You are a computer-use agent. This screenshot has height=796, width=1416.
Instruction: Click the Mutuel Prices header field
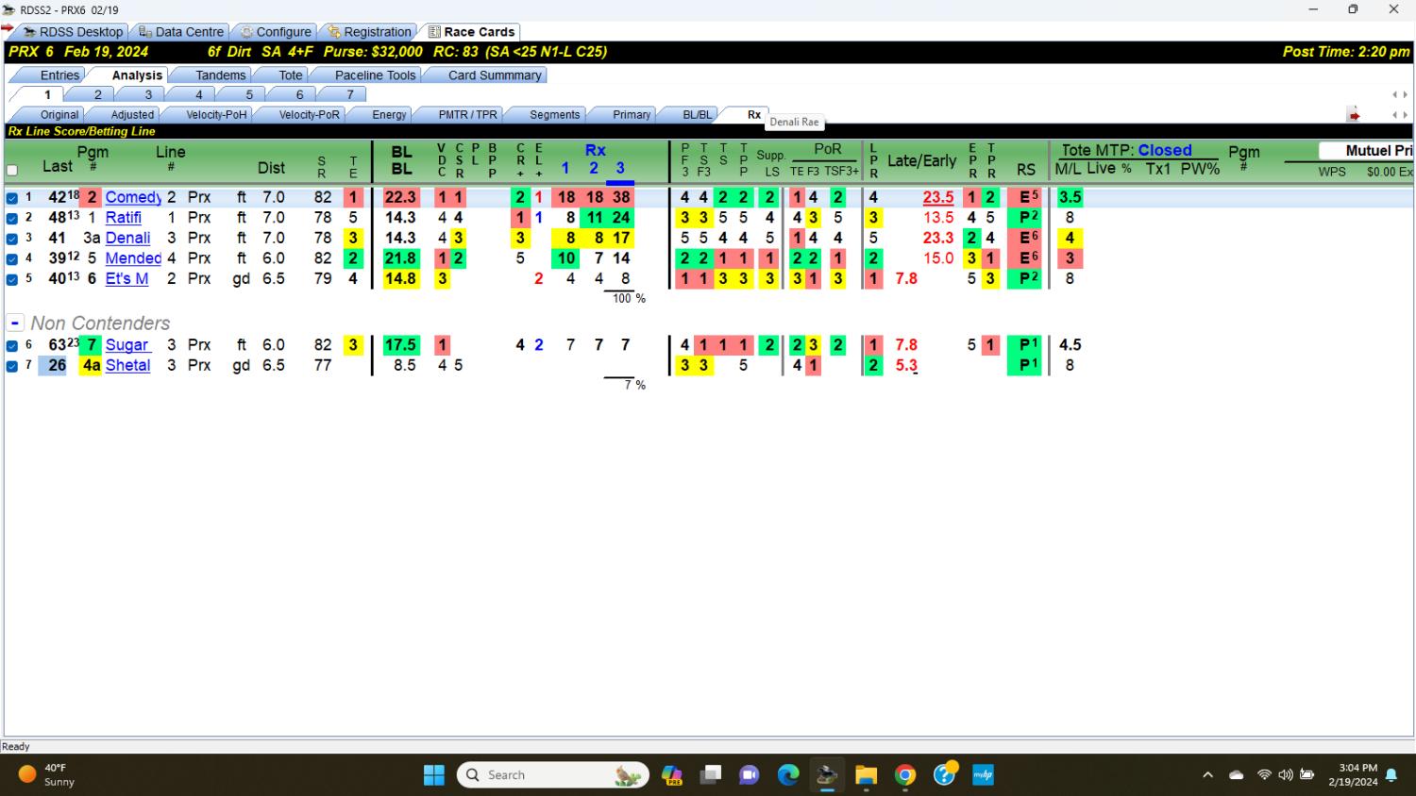(1366, 151)
